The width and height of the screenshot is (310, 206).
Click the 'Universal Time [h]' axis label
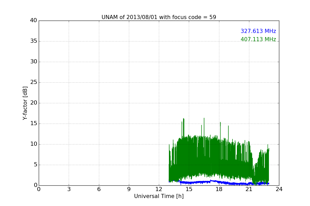pos(159,196)
